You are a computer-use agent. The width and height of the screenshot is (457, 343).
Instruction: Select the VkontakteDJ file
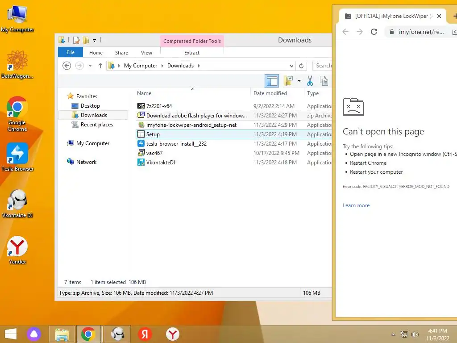click(x=234, y=162)
